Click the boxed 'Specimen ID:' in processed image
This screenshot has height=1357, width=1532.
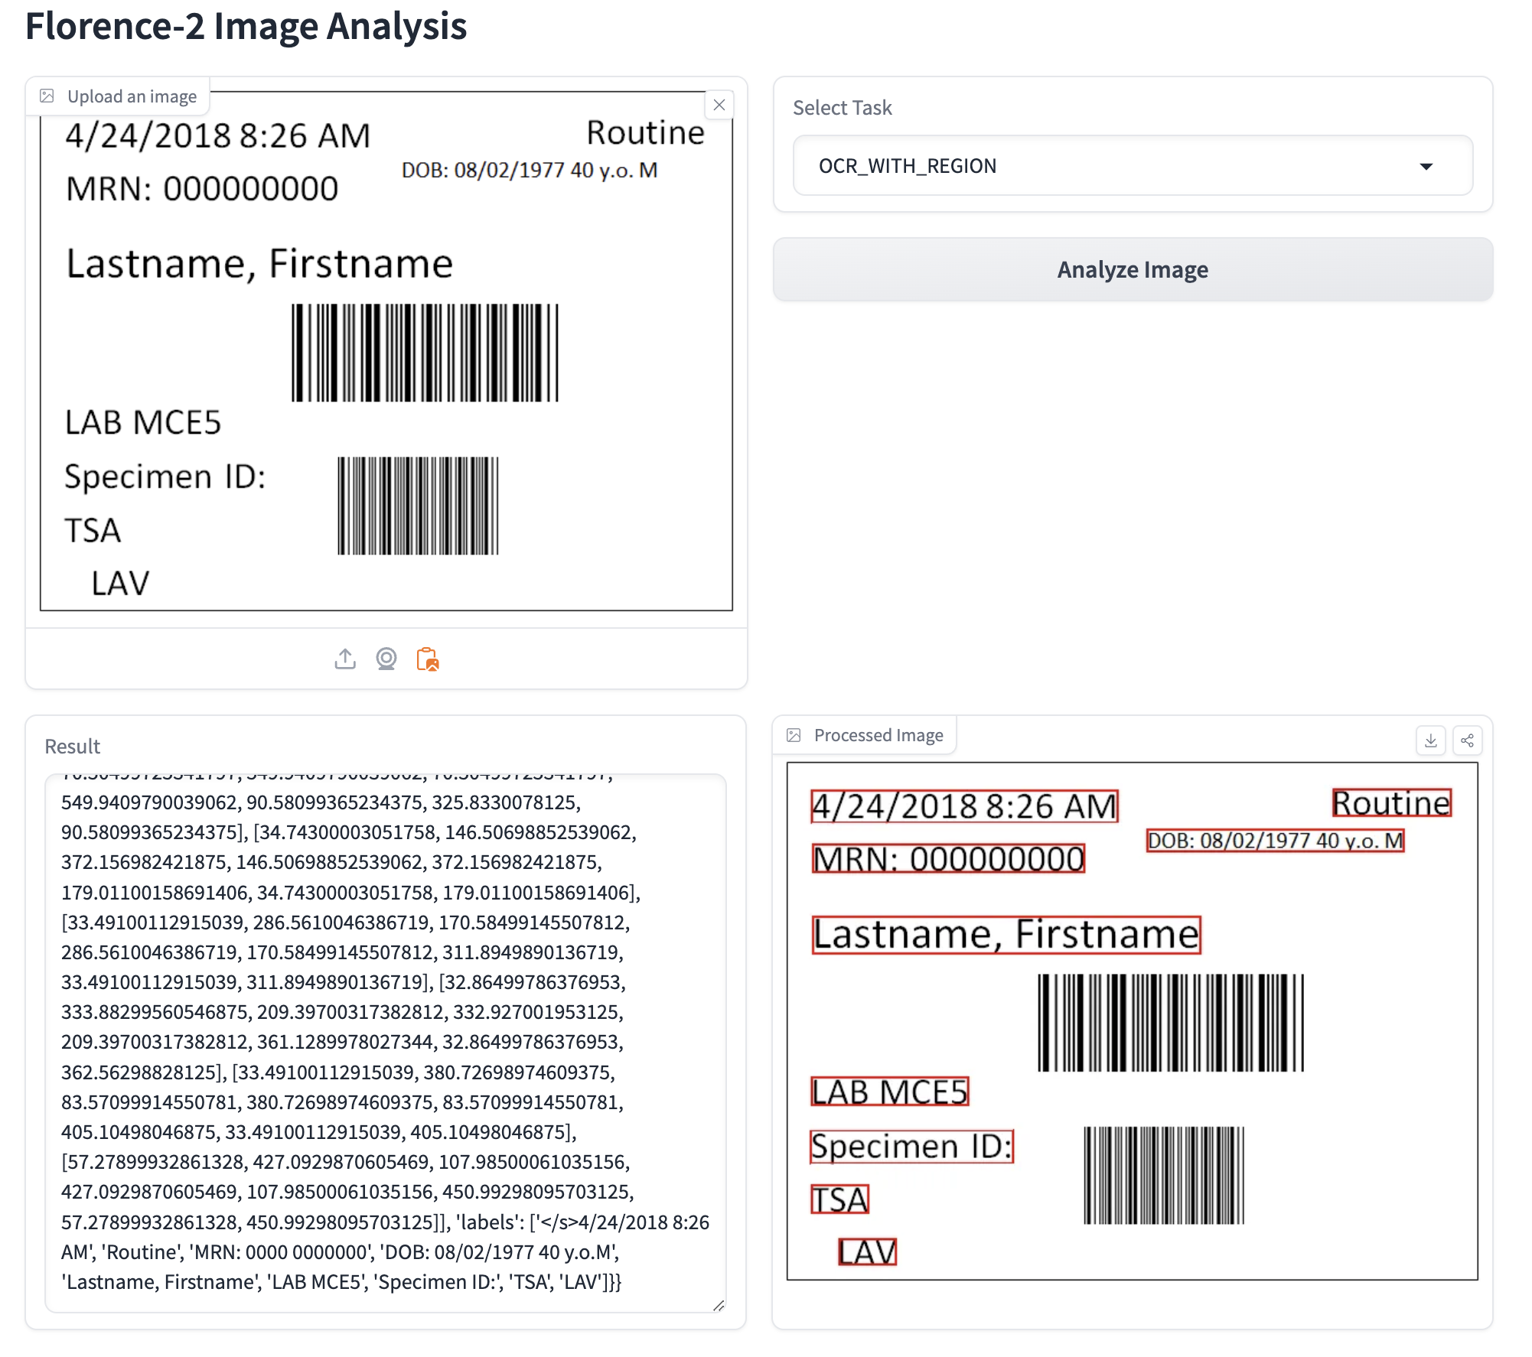click(x=912, y=1147)
